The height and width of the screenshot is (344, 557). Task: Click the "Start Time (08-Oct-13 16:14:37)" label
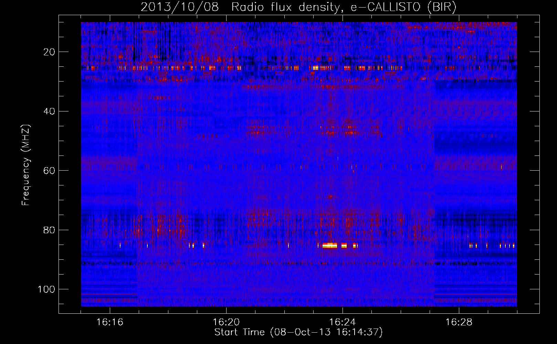coord(298,332)
